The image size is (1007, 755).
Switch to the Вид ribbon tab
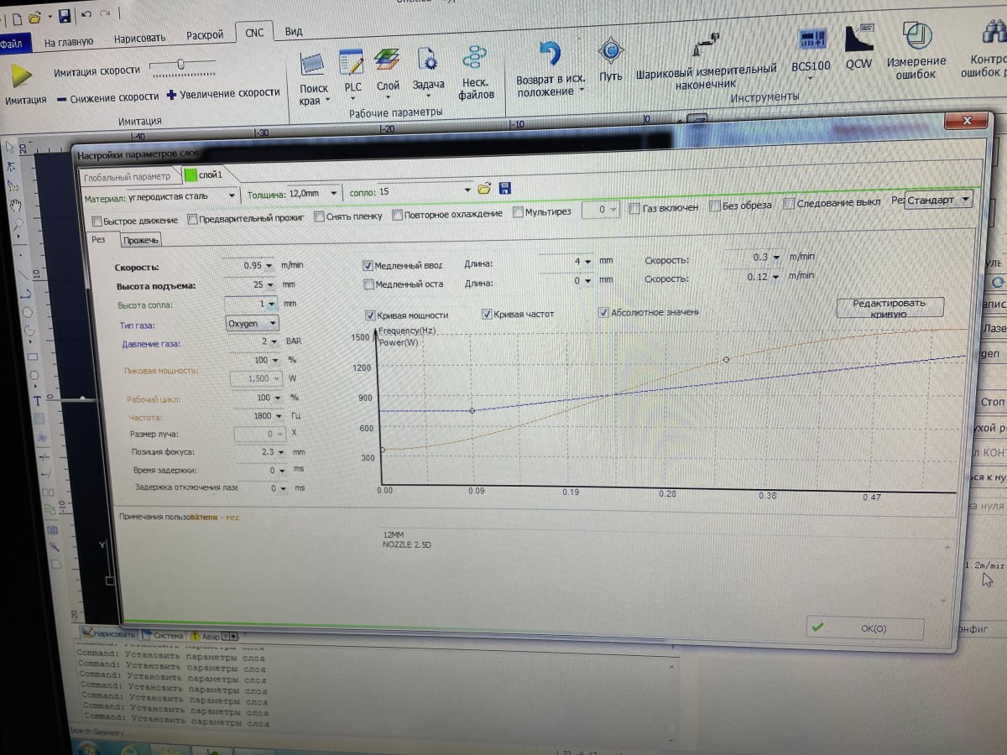pos(294,32)
